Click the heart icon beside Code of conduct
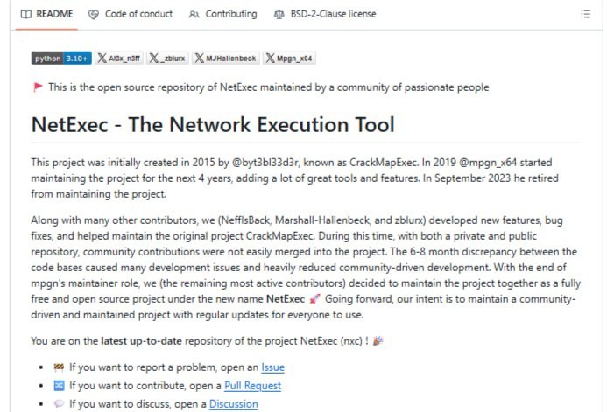Viewport: 607px width, 412px height. [x=94, y=15]
